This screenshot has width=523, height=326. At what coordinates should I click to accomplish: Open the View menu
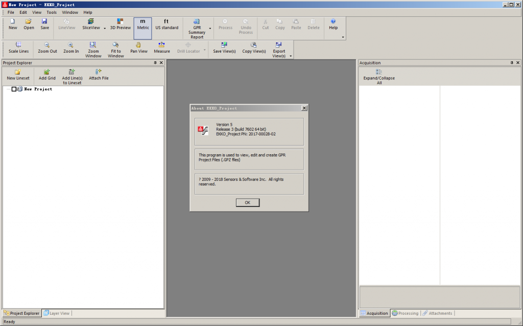(x=37, y=12)
